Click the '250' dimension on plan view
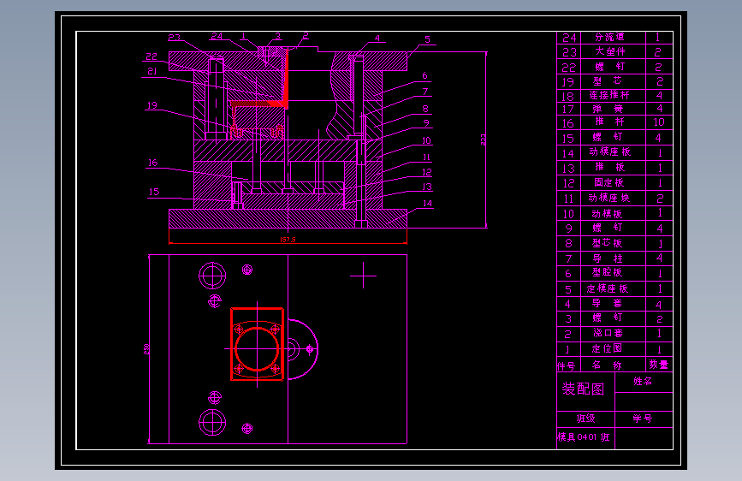The height and width of the screenshot is (481, 742). (x=146, y=349)
